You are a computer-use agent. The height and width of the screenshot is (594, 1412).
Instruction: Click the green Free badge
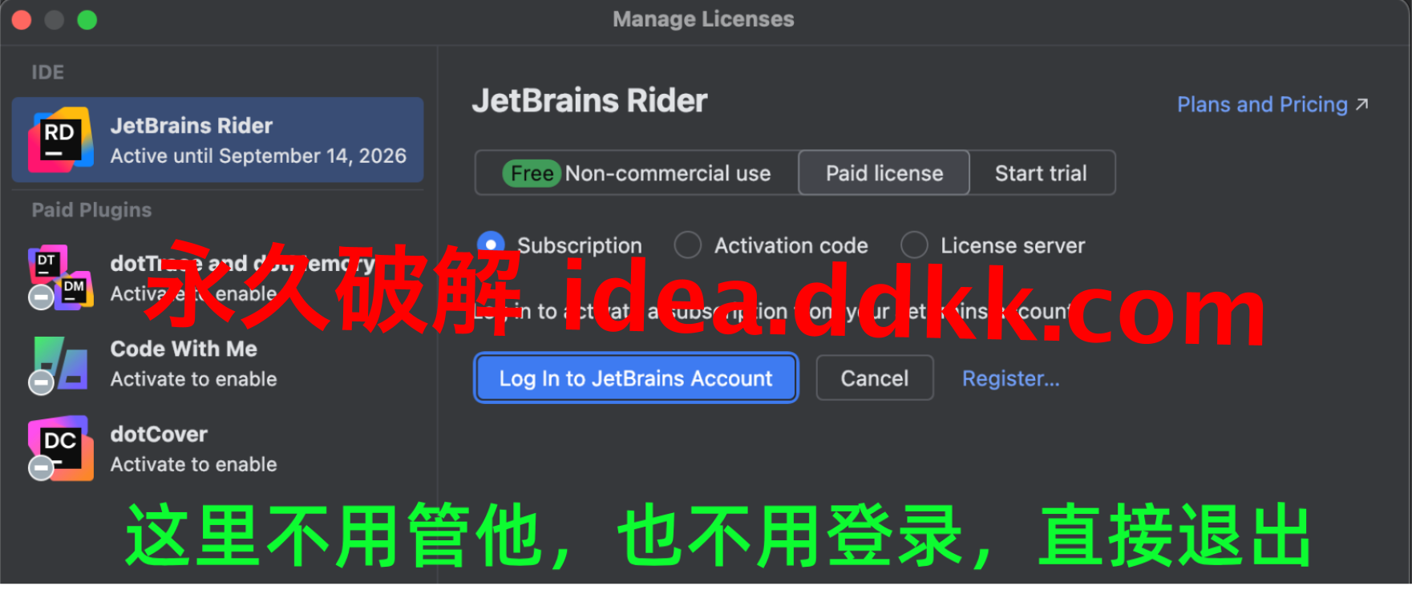pos(531,173)
